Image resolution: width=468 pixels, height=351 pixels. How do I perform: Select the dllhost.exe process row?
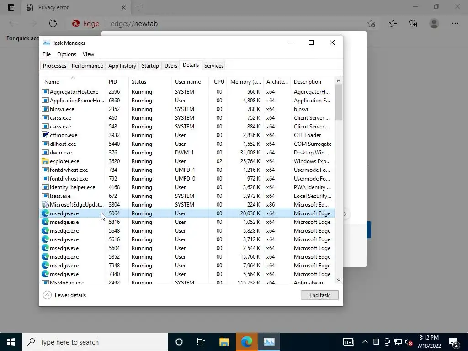tap(187, 144)
